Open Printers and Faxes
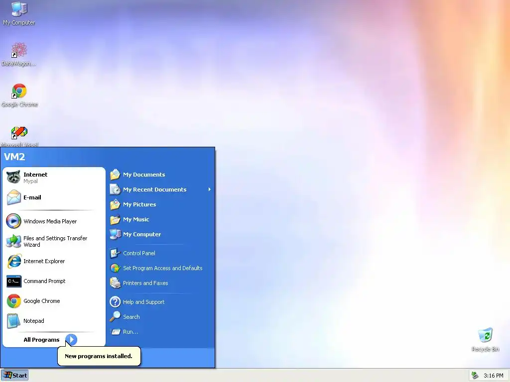This screenshot has height=382, width=510. (161, 283)
